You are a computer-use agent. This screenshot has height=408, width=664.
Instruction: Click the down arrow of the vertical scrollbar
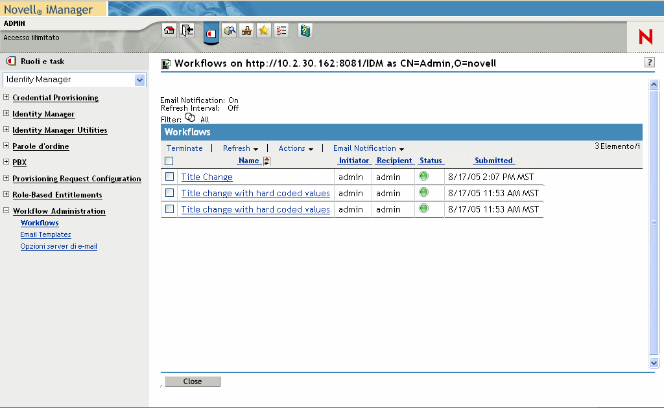(x=654, y=363)
